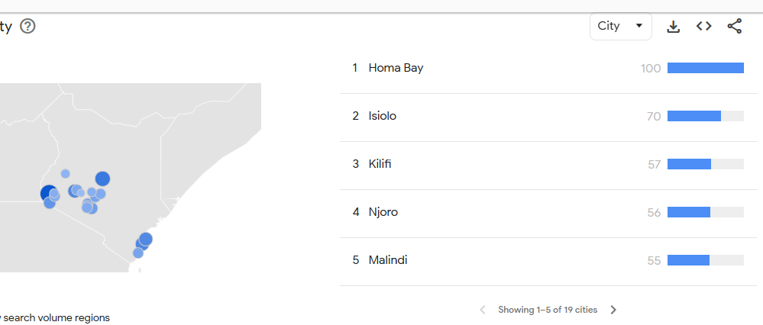Viewport: 763px width, 325px height.
Task: Click the Kilifi interest bar at 57
Action: (x=689, y=164)
